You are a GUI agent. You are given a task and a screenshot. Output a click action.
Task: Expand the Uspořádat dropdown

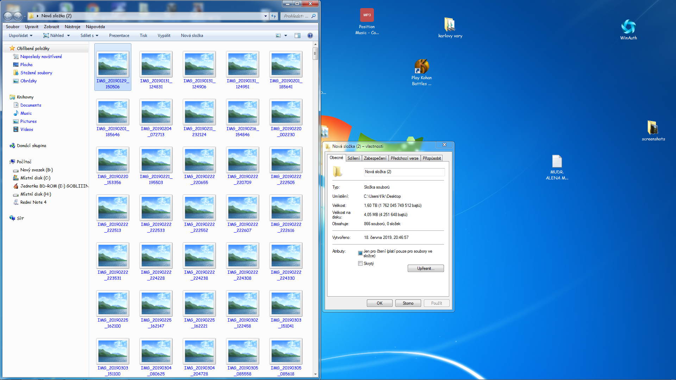pyautogui.click(x=20, y=36)
